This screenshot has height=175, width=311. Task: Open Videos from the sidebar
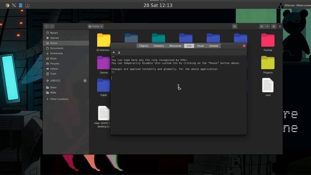click(x=66, y=69)
